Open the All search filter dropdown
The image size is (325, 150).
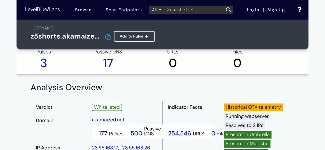click(x=157, y=10)
